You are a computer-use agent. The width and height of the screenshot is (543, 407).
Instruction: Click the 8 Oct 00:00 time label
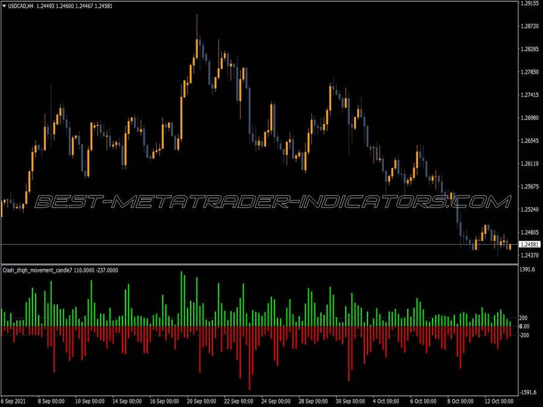(460, 401)
